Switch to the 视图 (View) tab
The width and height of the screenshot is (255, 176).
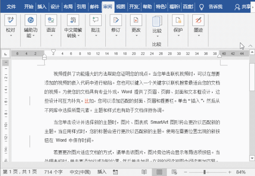[120, 6]
